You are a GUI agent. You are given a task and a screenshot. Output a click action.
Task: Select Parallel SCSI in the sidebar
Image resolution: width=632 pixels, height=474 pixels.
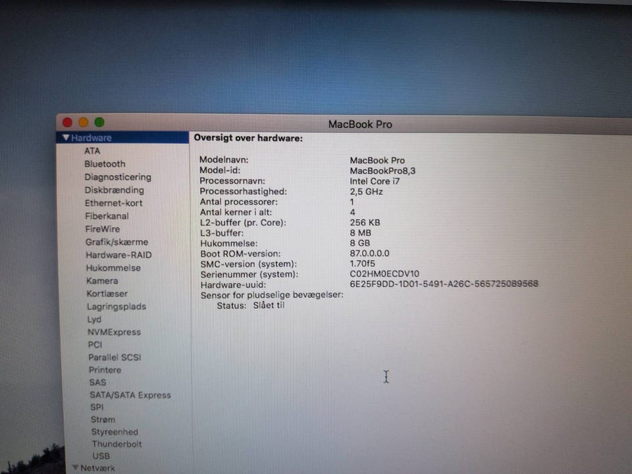[115, 357]
